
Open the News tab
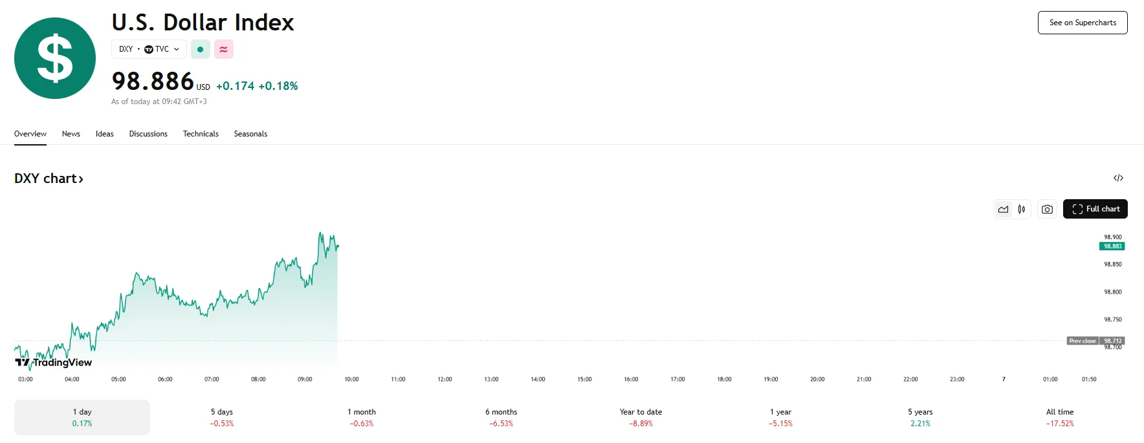coord(71,134)
